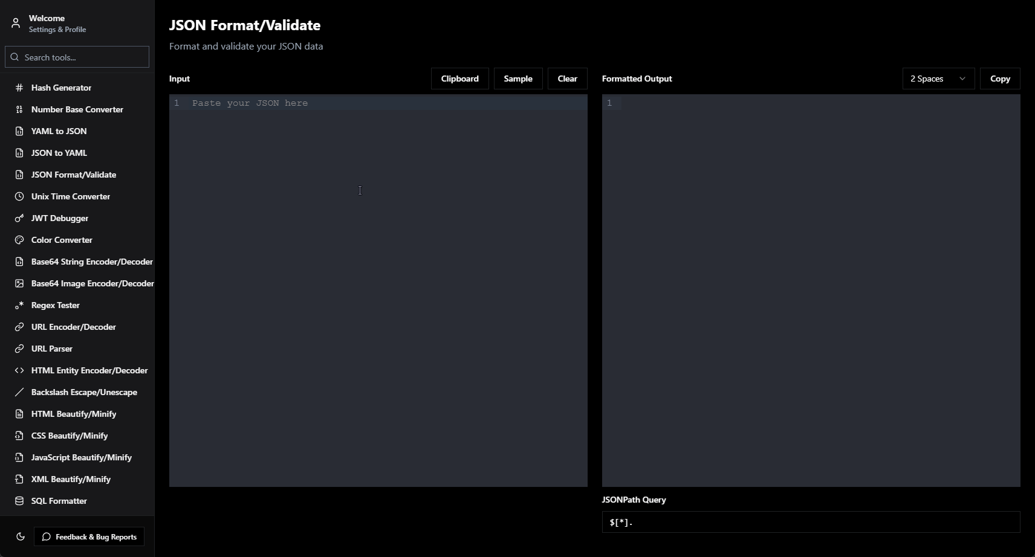Click the Hash Generator hash icon
Viewport: 1035px width, 557px height.
pos(19,88)
